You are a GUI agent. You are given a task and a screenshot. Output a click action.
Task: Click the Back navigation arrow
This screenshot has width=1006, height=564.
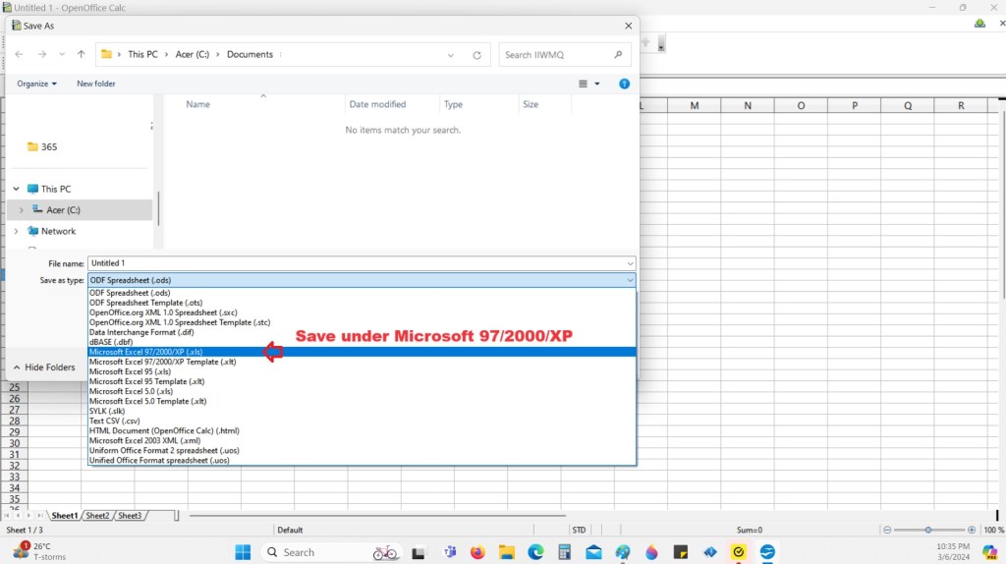19,55
